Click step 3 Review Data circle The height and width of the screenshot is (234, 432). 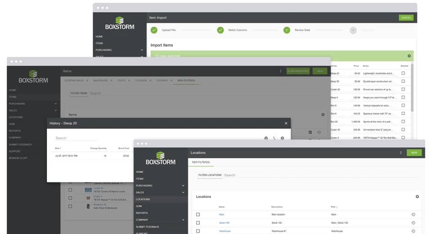point(287,30)
